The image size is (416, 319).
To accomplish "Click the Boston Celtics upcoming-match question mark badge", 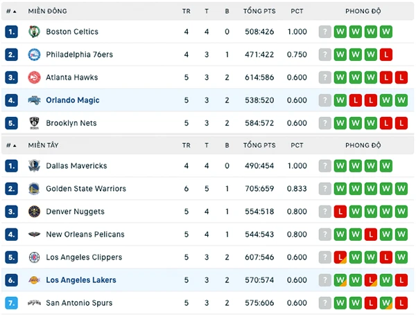I will [x=324, y=32].
